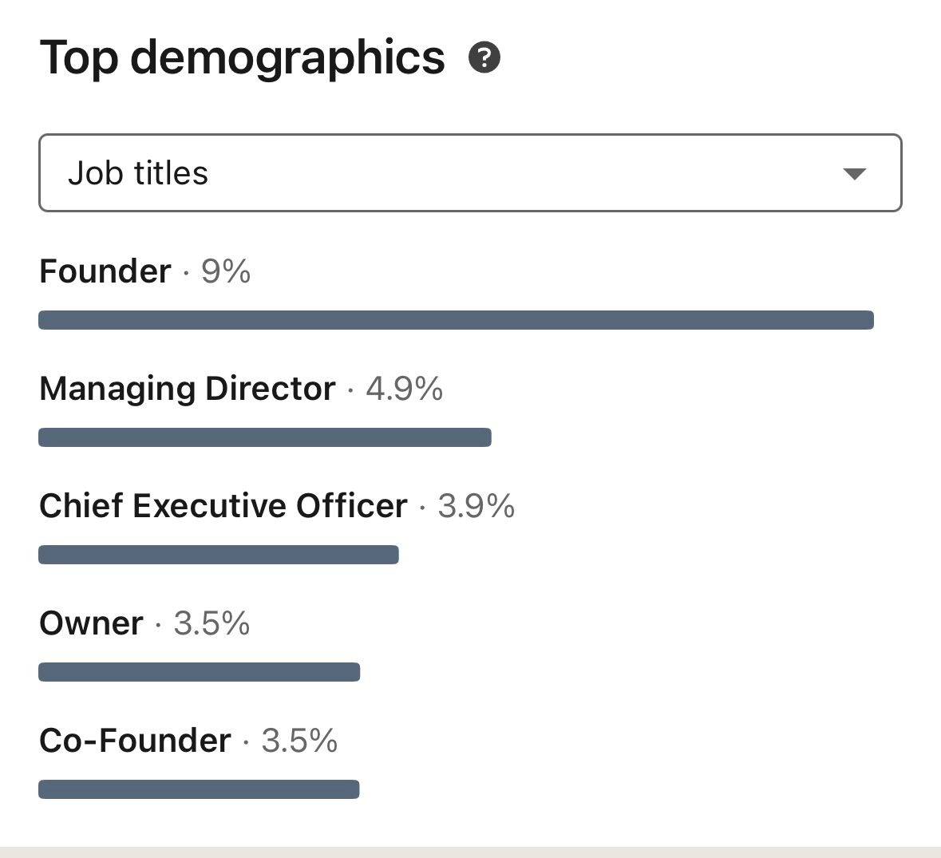This screenshot has width=941, height=858.
Task: Click the Chief Executive Officer bar
Action: tap(219, 555)
